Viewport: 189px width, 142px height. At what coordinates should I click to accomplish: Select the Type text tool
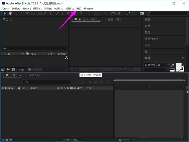coord(50,13)
